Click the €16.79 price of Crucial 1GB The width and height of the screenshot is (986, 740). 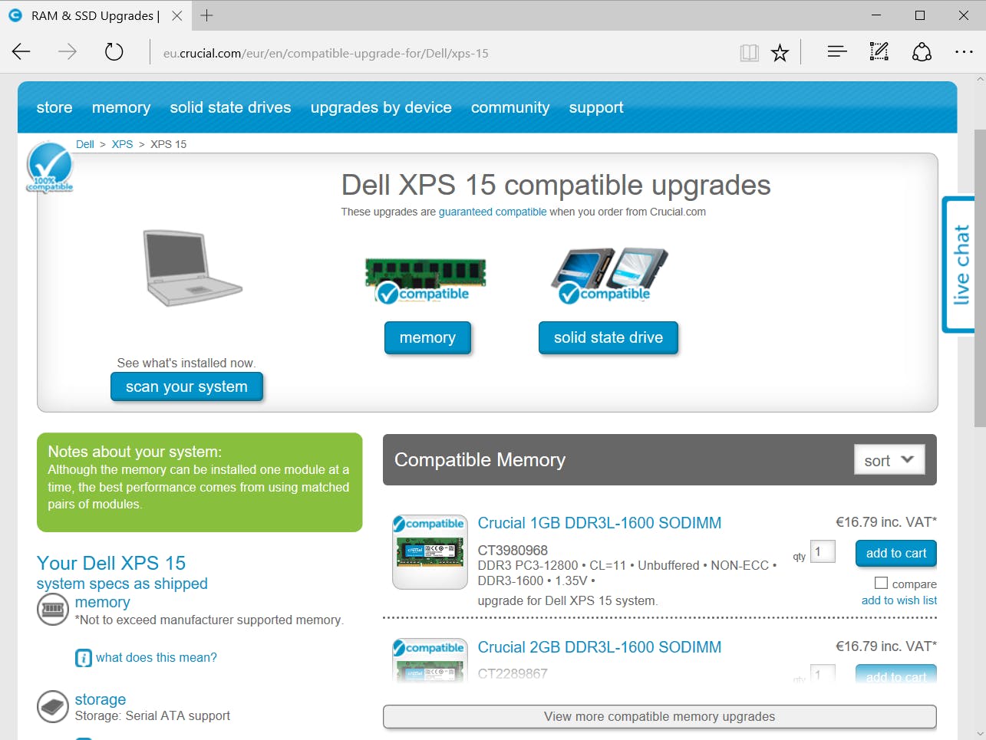[x=886, y=522]
